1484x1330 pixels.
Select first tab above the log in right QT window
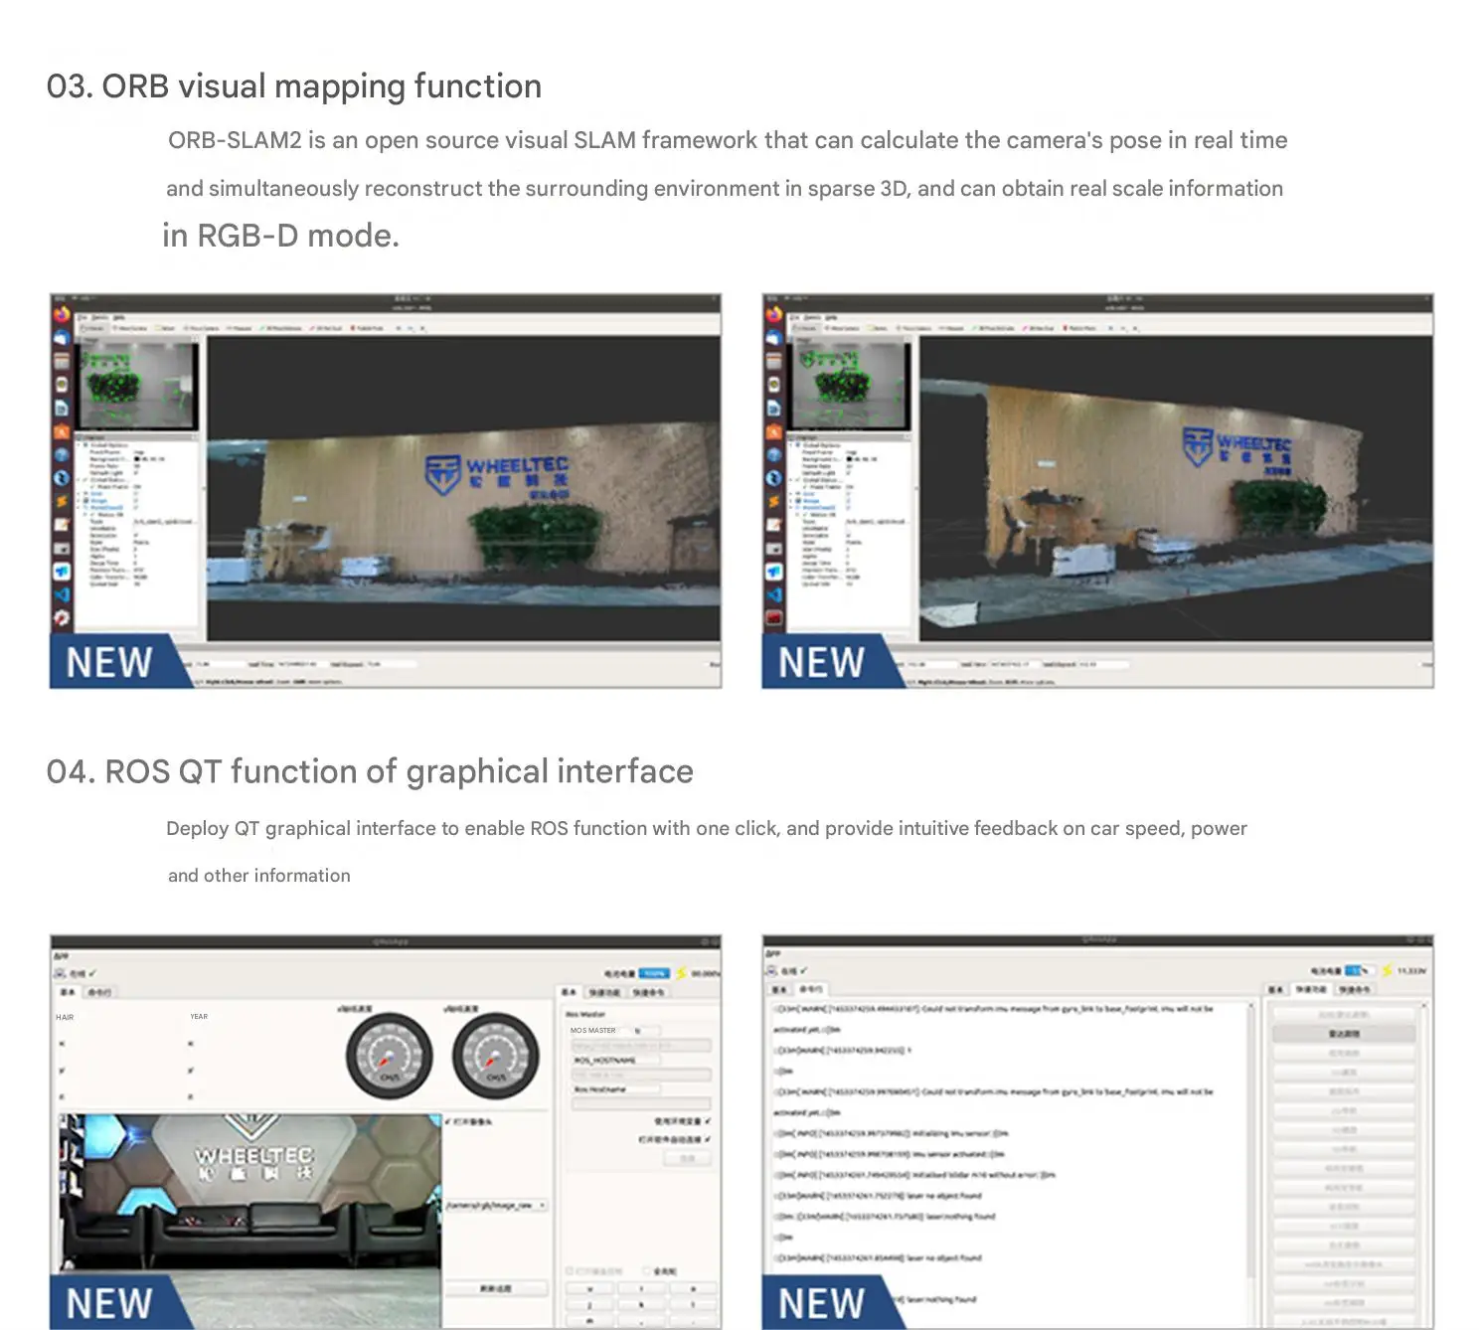[779, 989]
